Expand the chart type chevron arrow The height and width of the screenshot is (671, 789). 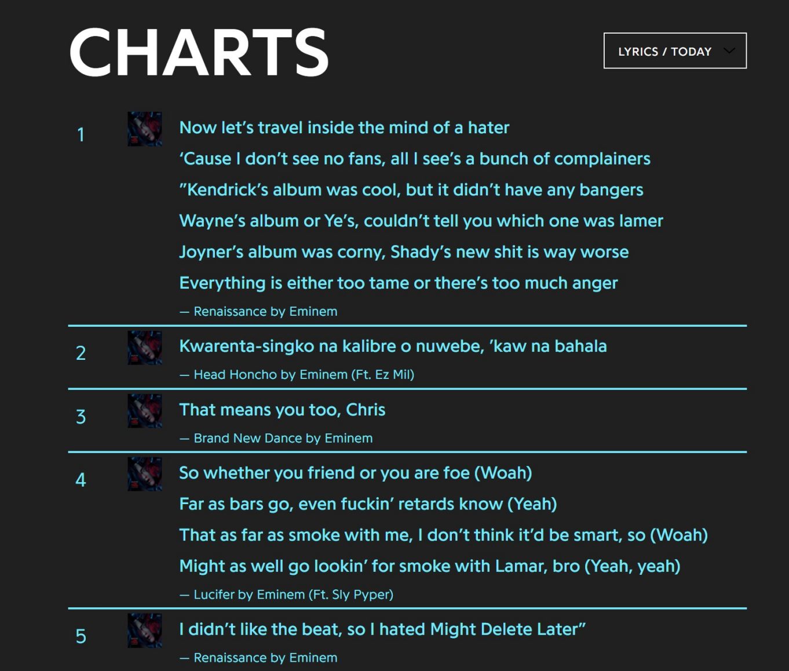(x=730, y=51)
